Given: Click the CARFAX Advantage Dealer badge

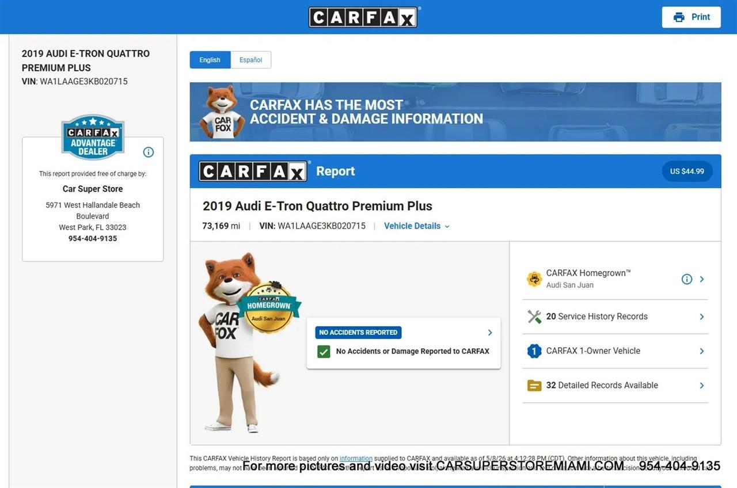Looking at the screenshot, I should 93,137.
